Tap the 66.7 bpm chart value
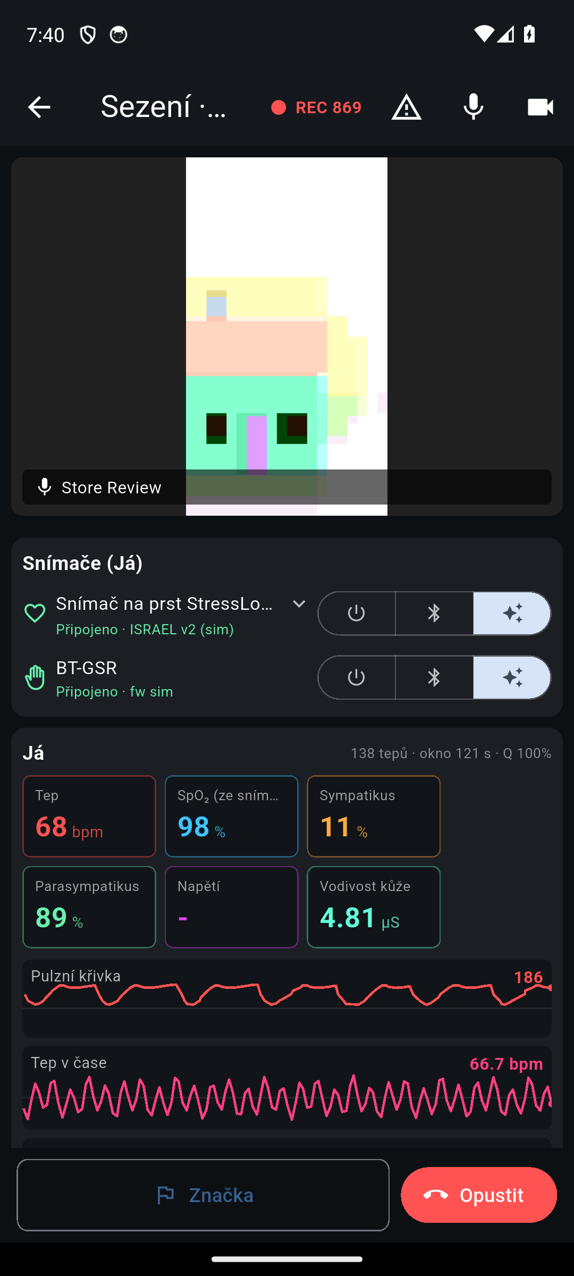Viewport: 574px width, 1276px height. (x=507, y=1064)
